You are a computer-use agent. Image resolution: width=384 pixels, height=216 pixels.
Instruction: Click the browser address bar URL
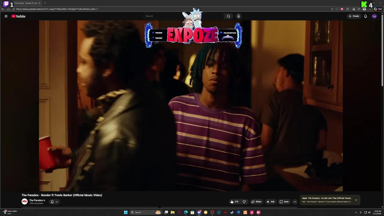(x=57, y=9)
